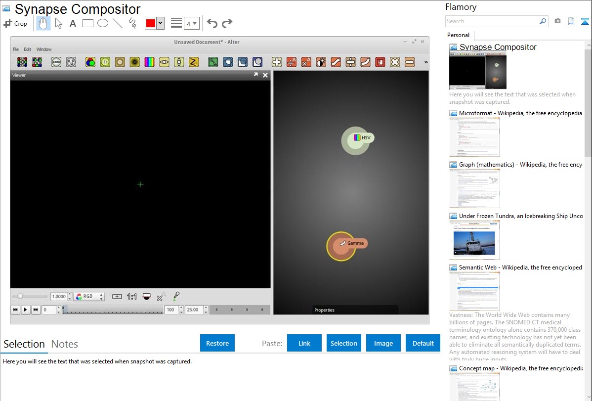Screen dimensions: 592x401
Task: Click the Paste Link button
Action: (304, 343)
